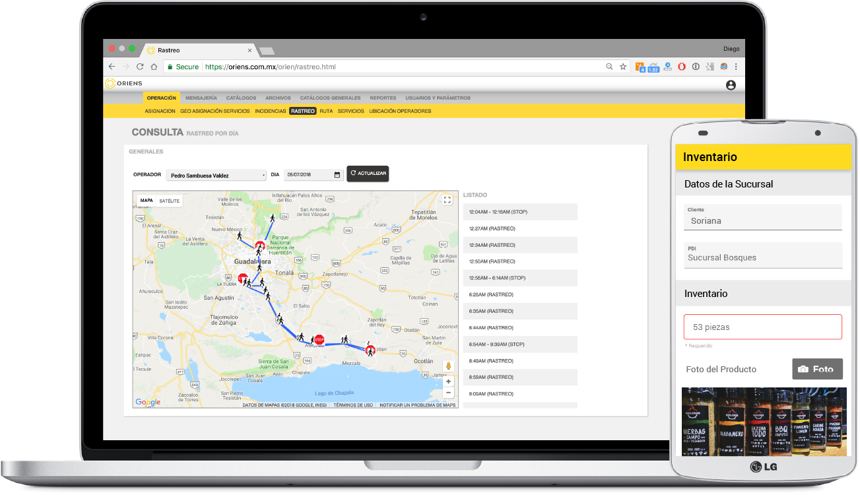This screenshot has height=495, width=860.
Task: Select the 6:44AM (RASTREO) entry
Action: (x=520, y=327)
